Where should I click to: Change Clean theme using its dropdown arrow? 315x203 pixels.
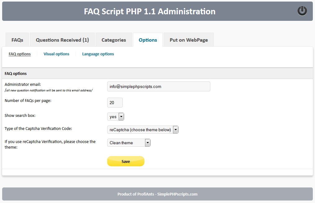pyautogui.click(x=148, y=142)
